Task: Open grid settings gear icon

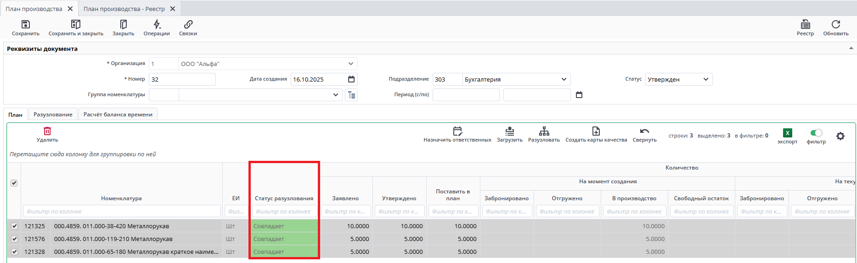Action: [840, 136]
